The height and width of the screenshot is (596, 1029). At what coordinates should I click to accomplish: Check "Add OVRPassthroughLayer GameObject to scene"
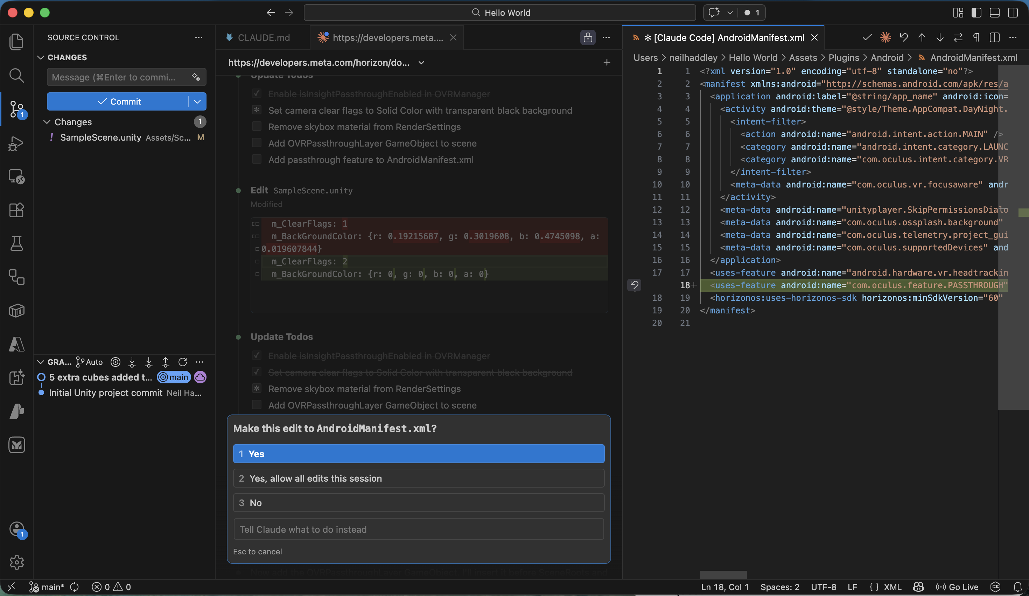257,143
